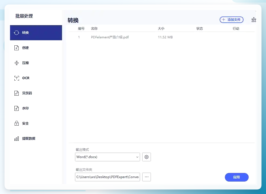The width and height of the screenshot is (266, 194).
Task: Click the 输出格式 label
Action: point(82,150)
